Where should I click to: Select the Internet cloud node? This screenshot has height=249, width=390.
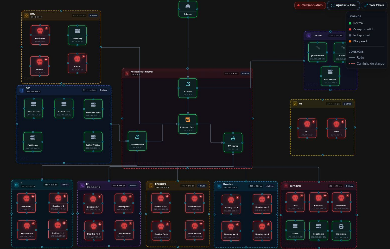tap(188, 9)
